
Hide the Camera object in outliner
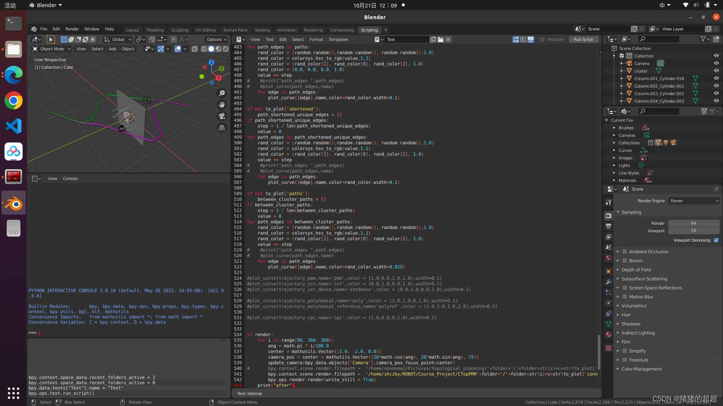click(716, 64)
